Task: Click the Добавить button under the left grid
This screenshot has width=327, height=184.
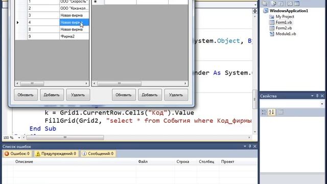Action: [52, 95]
